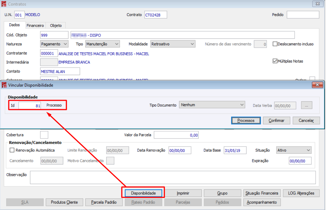This screenshot has width=327, height=210.
Task: Click the Contratante code field
Action: tap(49, 53)
